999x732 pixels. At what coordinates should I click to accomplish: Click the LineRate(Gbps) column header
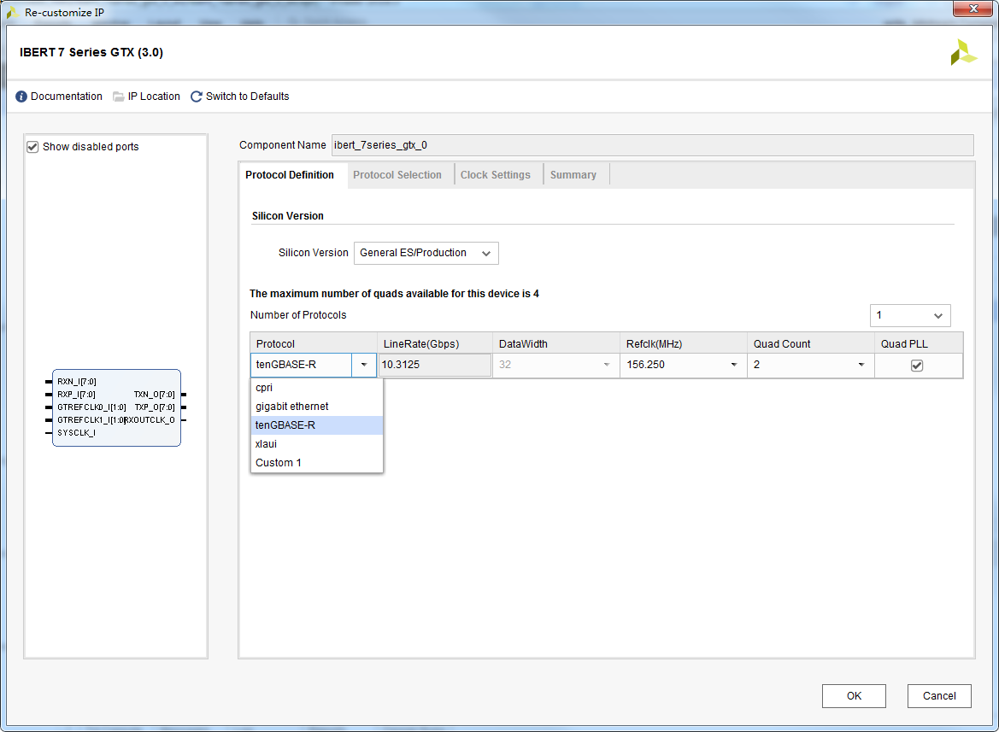click(434, 343)
